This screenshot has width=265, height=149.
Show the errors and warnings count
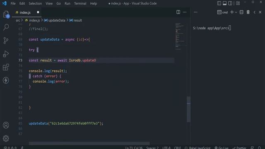[10, 148]
